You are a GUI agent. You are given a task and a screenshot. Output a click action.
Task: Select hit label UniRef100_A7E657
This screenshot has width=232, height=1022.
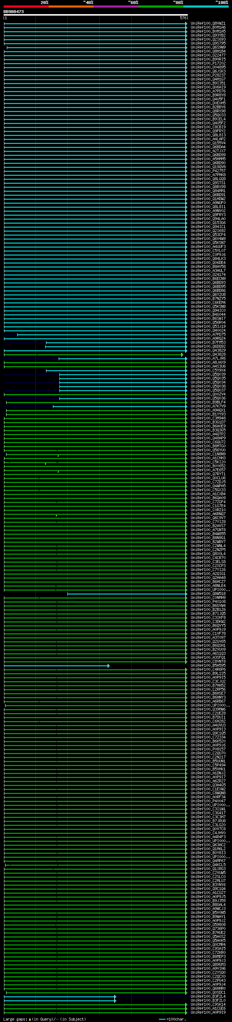tap(208, 470)
